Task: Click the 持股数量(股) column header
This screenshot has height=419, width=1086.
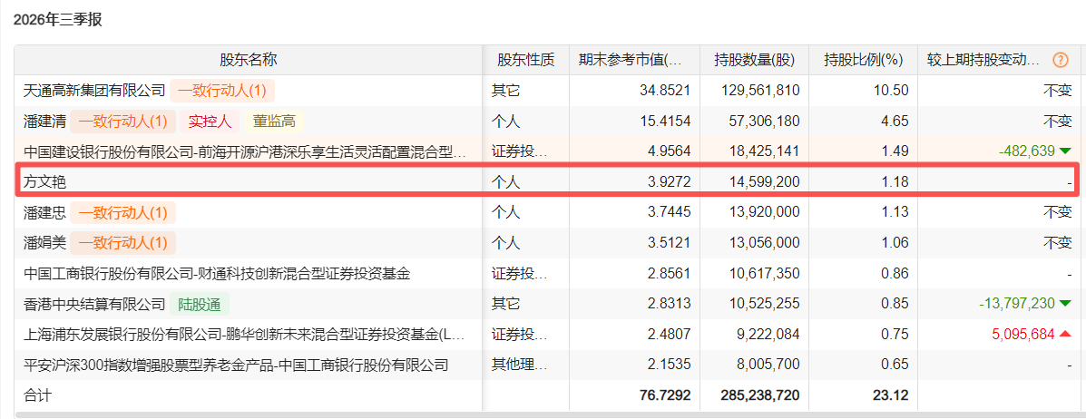Action: (754, 60)
